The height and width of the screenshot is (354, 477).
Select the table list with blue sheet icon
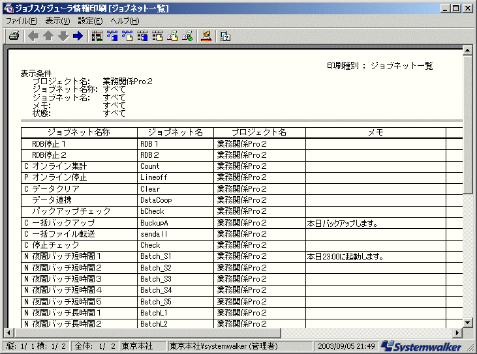(142, 36)
